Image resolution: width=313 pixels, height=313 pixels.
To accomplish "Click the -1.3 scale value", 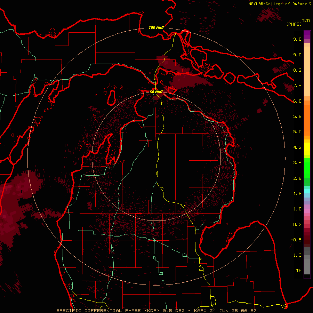I will pyautogui.click(x=296, y=255).
